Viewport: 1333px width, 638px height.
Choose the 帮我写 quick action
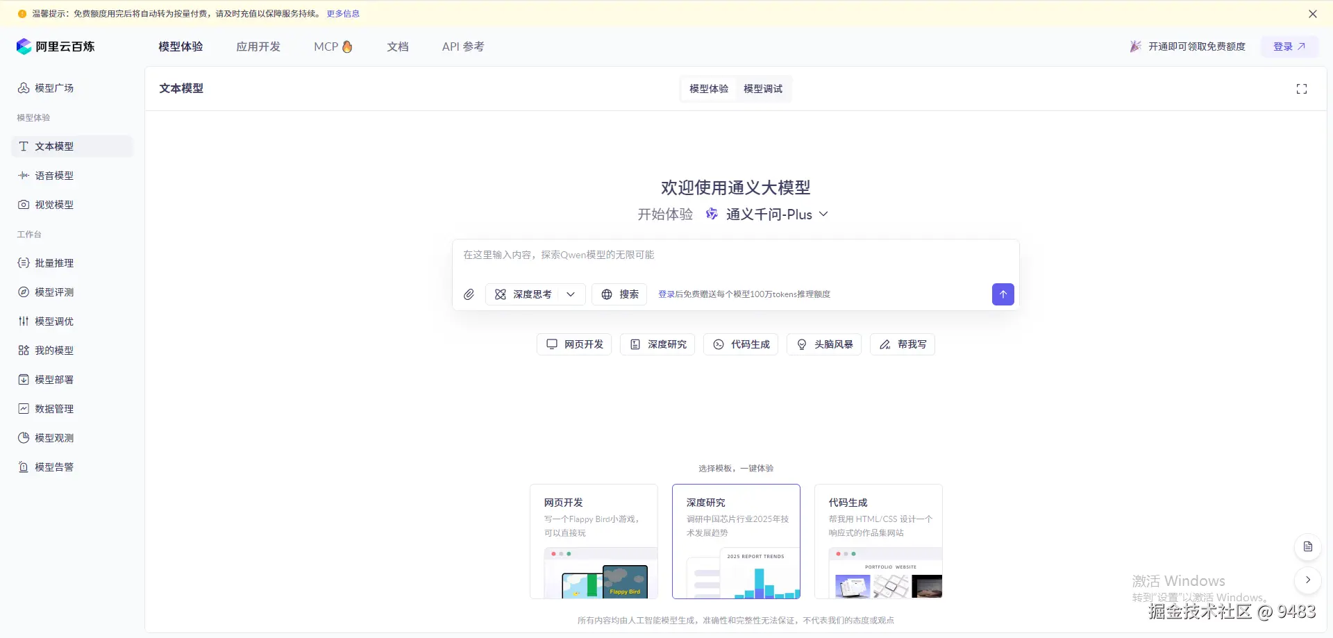coord(903,344)
